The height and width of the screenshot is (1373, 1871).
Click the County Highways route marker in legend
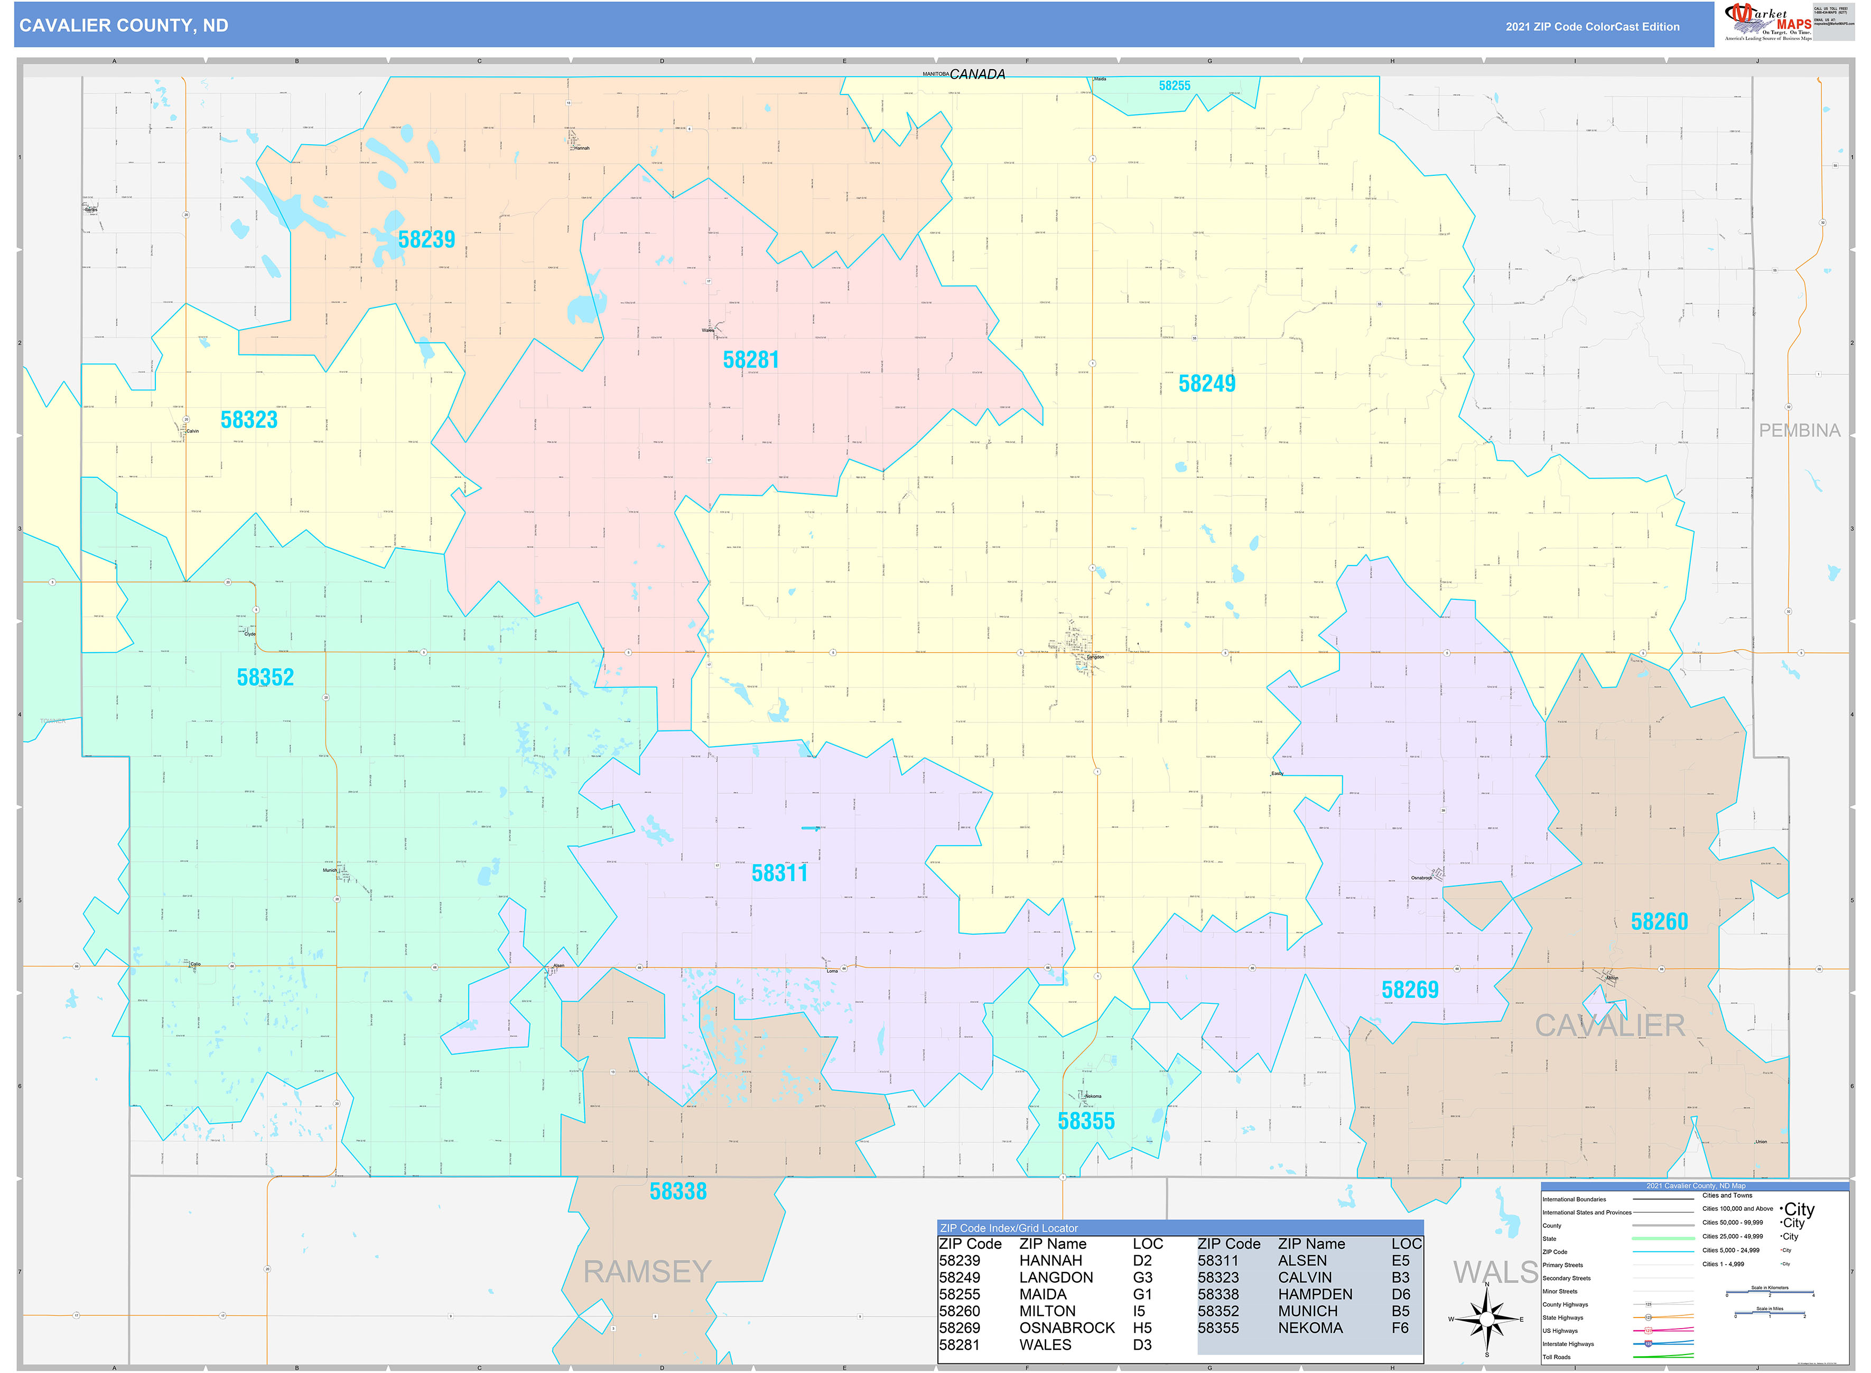pyautogui.click(x=1649, y=1305)
